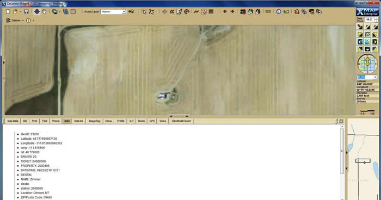Create a new file with the blank page icon
Viewport: 381px width, 200px height.
tap(8, 11)
